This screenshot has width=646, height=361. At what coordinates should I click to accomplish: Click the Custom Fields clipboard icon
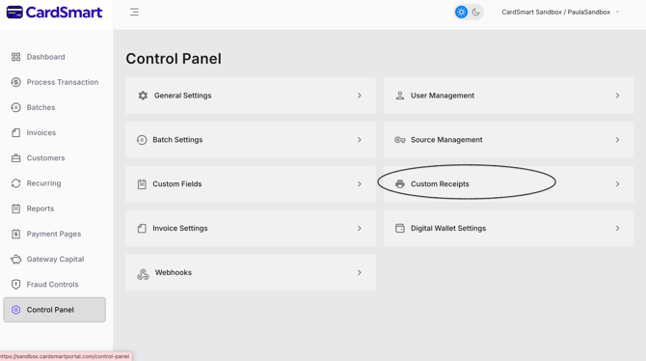[142, 184]
